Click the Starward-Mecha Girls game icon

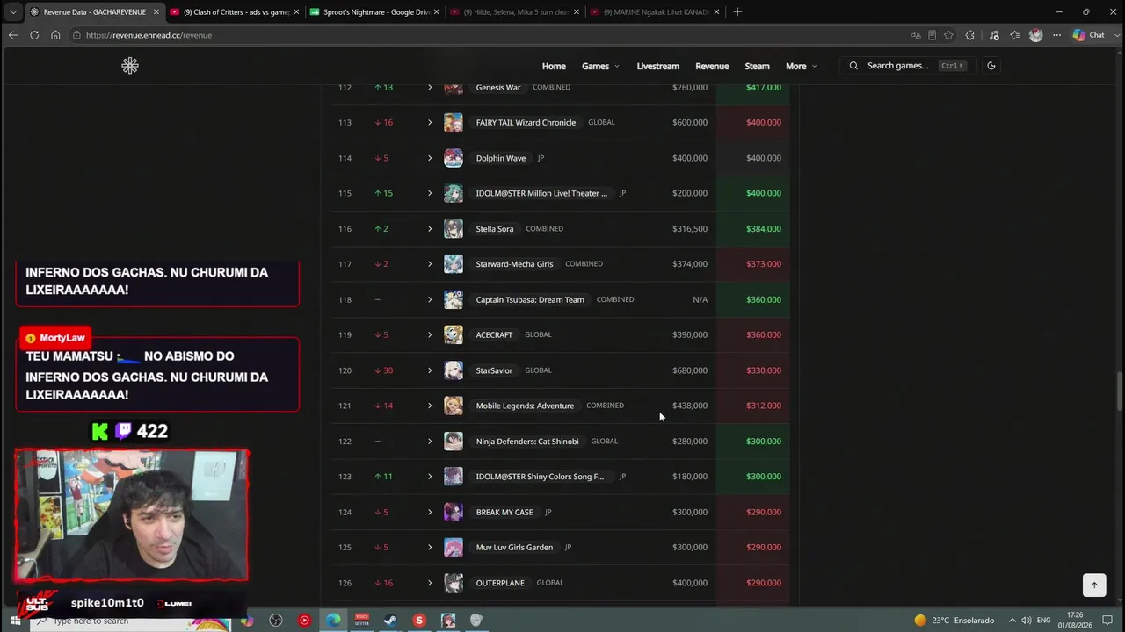point(454,264)
